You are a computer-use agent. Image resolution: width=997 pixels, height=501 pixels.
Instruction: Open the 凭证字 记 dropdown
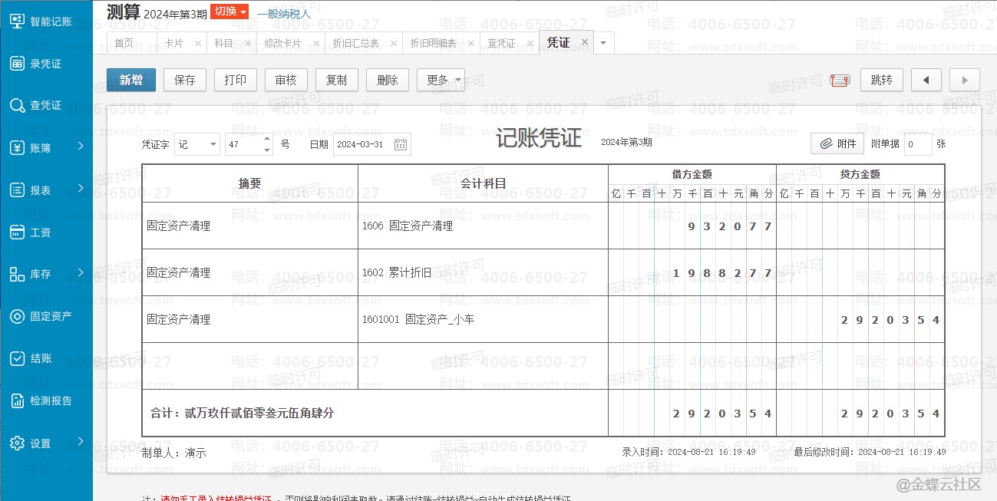point(196,144)
